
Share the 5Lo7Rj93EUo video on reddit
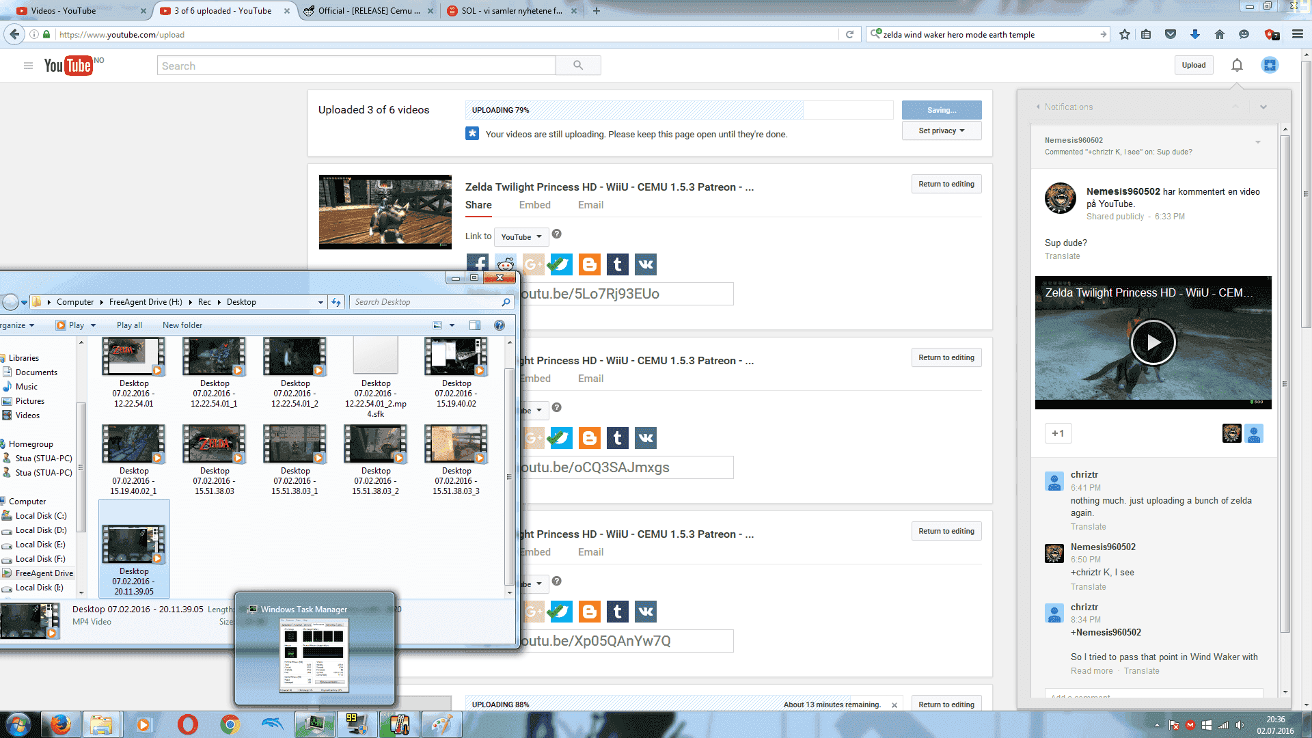[506, 264]
